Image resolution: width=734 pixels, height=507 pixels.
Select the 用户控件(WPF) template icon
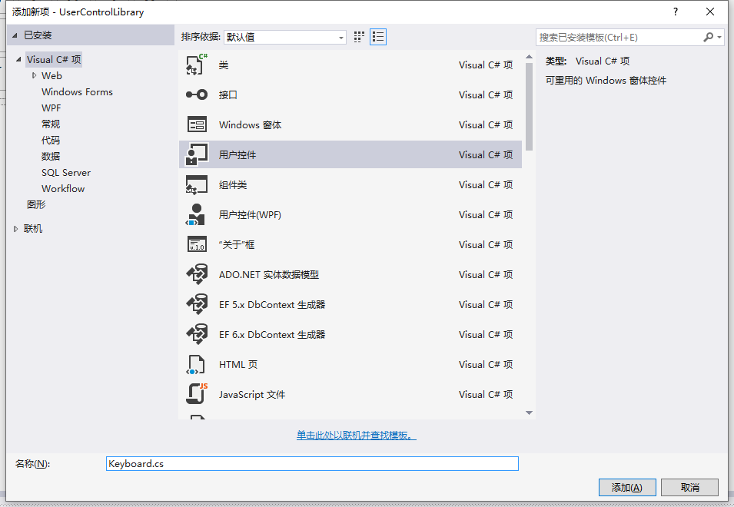(x=196, y=214)
